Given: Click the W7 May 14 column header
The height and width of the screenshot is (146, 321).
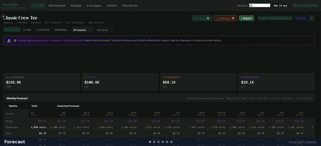Looking at the screenshot, I should pos(176,114).
